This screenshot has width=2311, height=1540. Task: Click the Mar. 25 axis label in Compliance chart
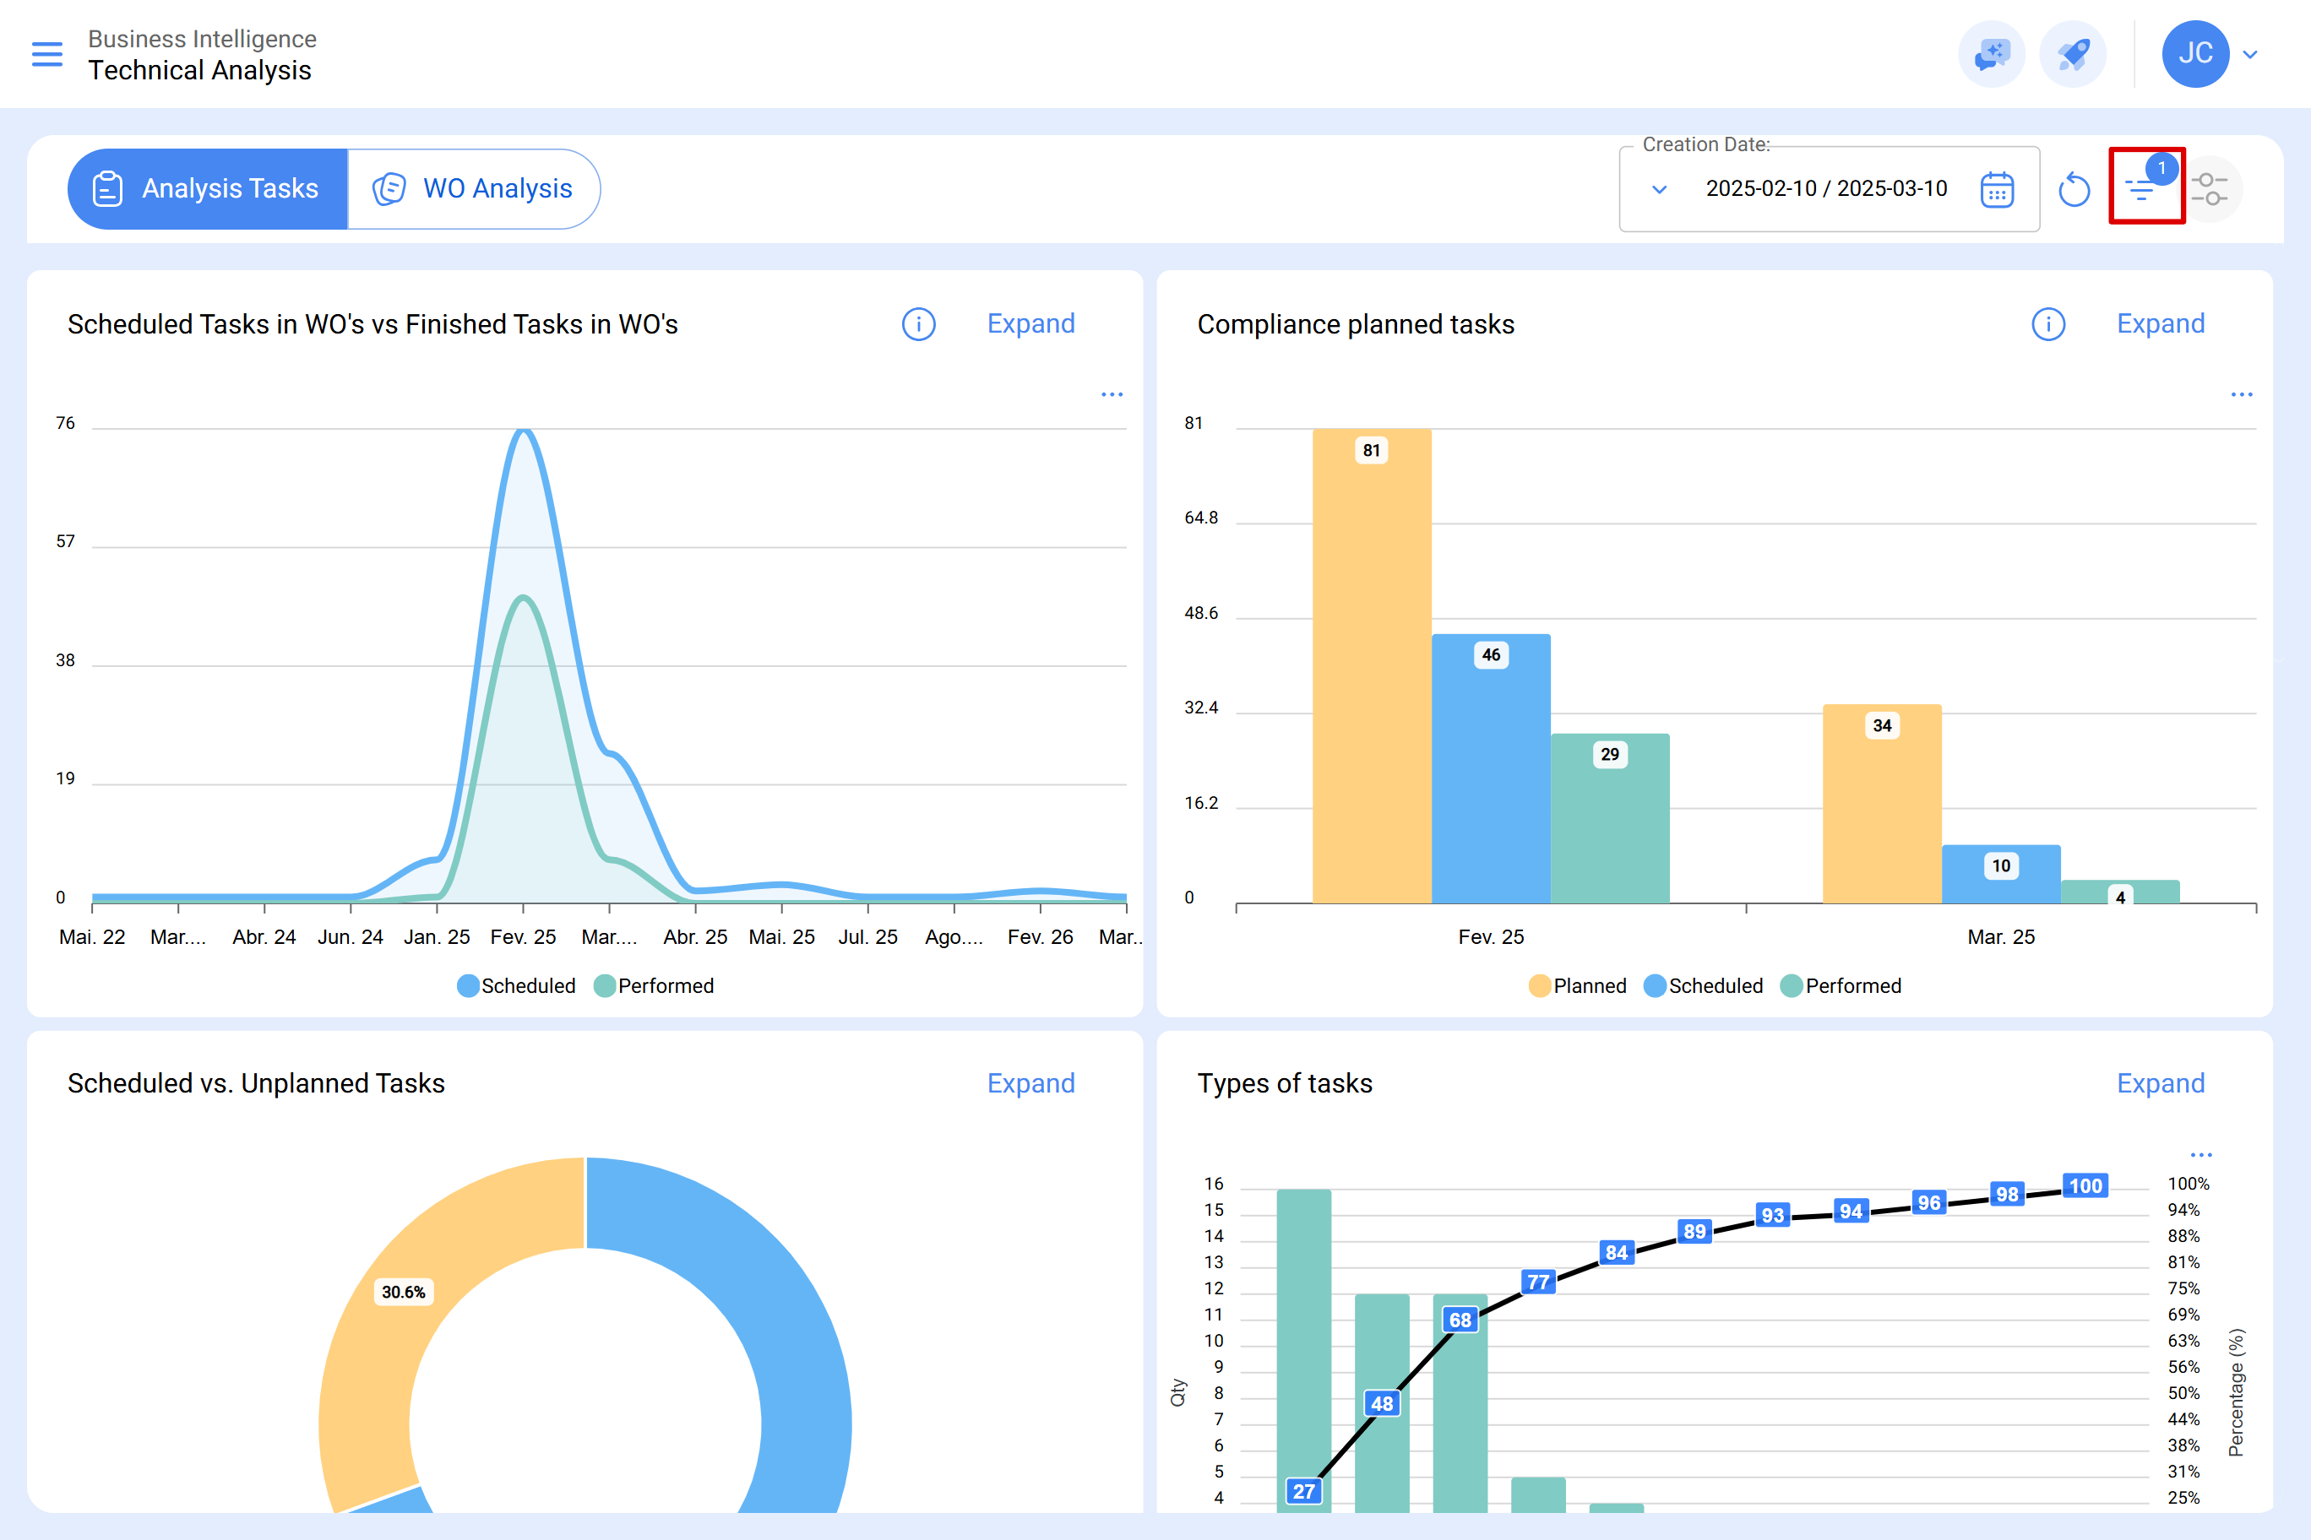[x=2000, y=937]
